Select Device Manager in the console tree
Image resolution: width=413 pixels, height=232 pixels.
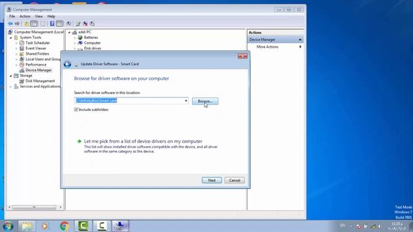point(39,70)
